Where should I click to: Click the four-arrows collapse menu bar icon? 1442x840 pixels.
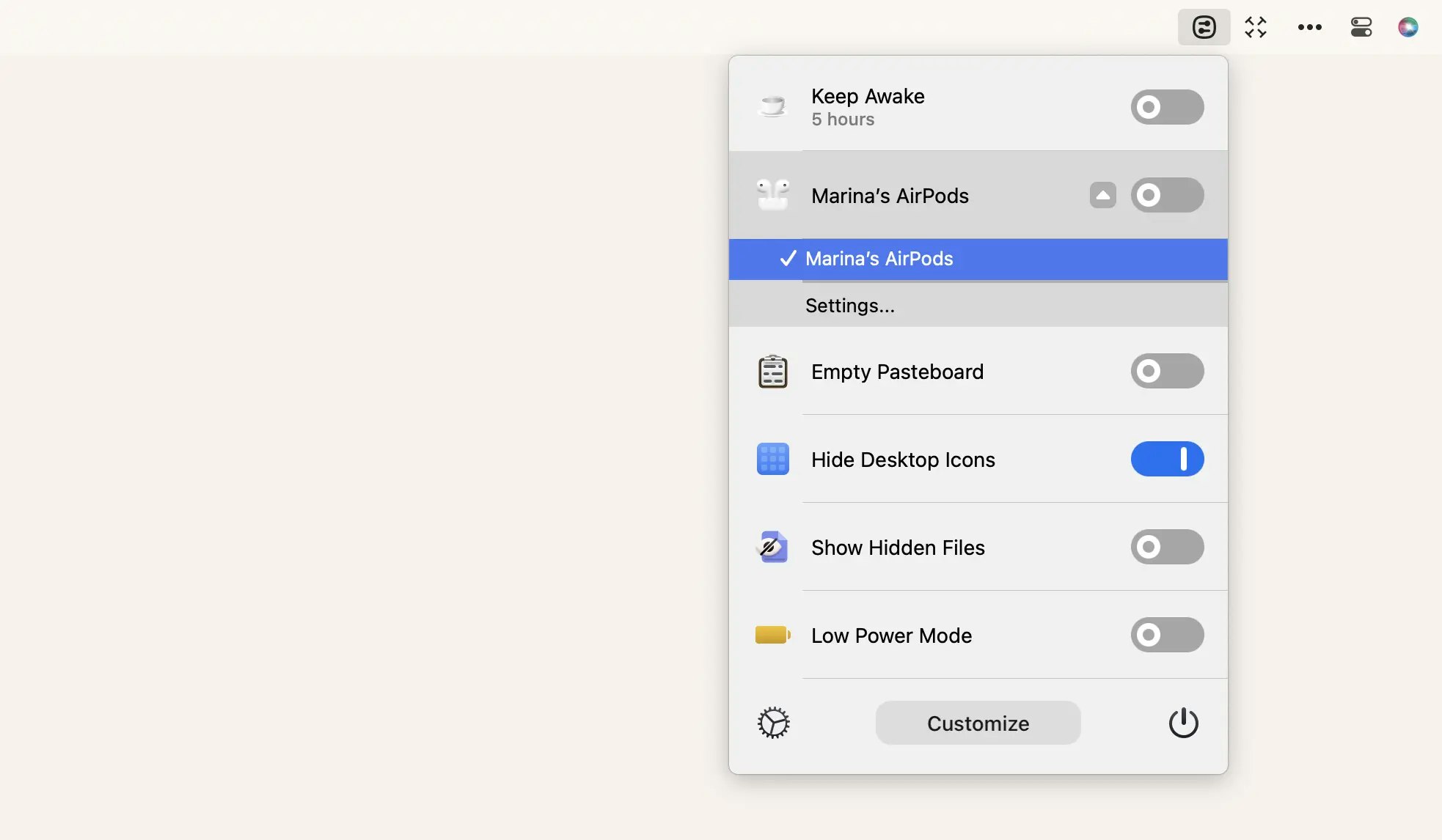tap(1256, 27)
